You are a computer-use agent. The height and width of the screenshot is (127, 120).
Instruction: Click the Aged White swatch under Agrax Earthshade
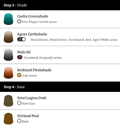[x=24, y=39]
